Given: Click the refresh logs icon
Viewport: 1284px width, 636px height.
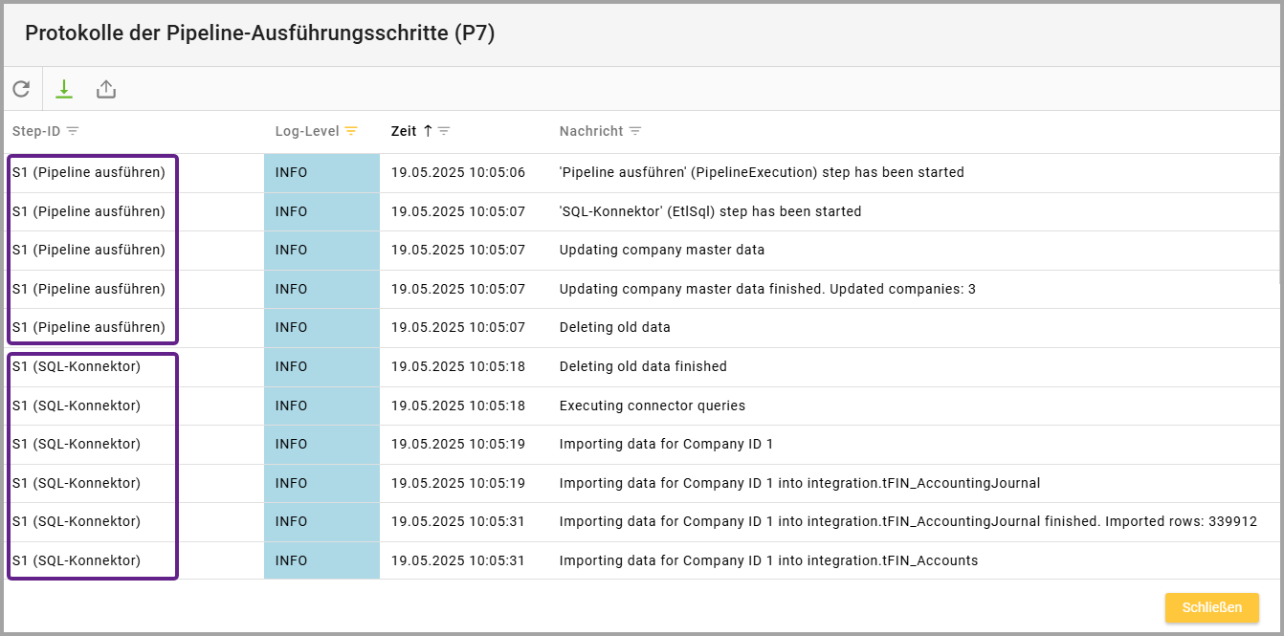Looking at the screenshot, I should tap(21, 89).
